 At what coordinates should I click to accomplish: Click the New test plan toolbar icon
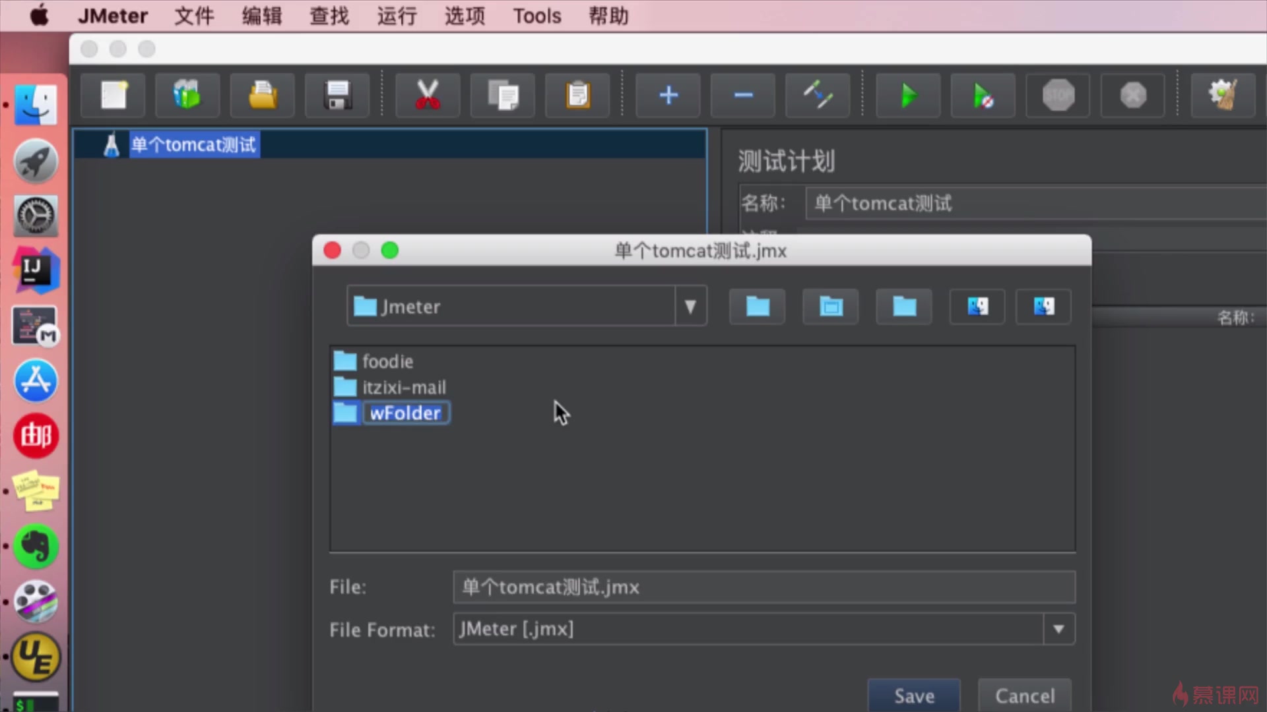tap(114, 96)
